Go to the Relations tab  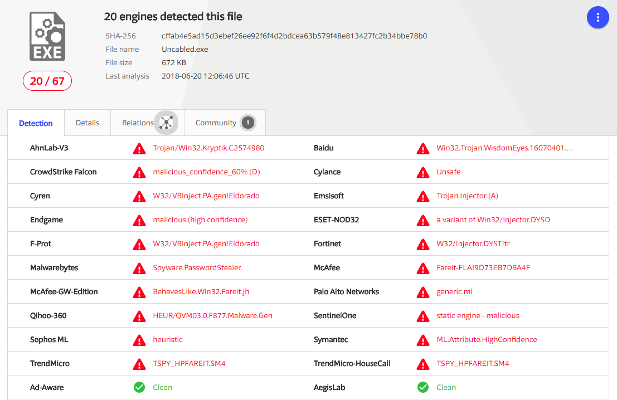coord(137,123)
